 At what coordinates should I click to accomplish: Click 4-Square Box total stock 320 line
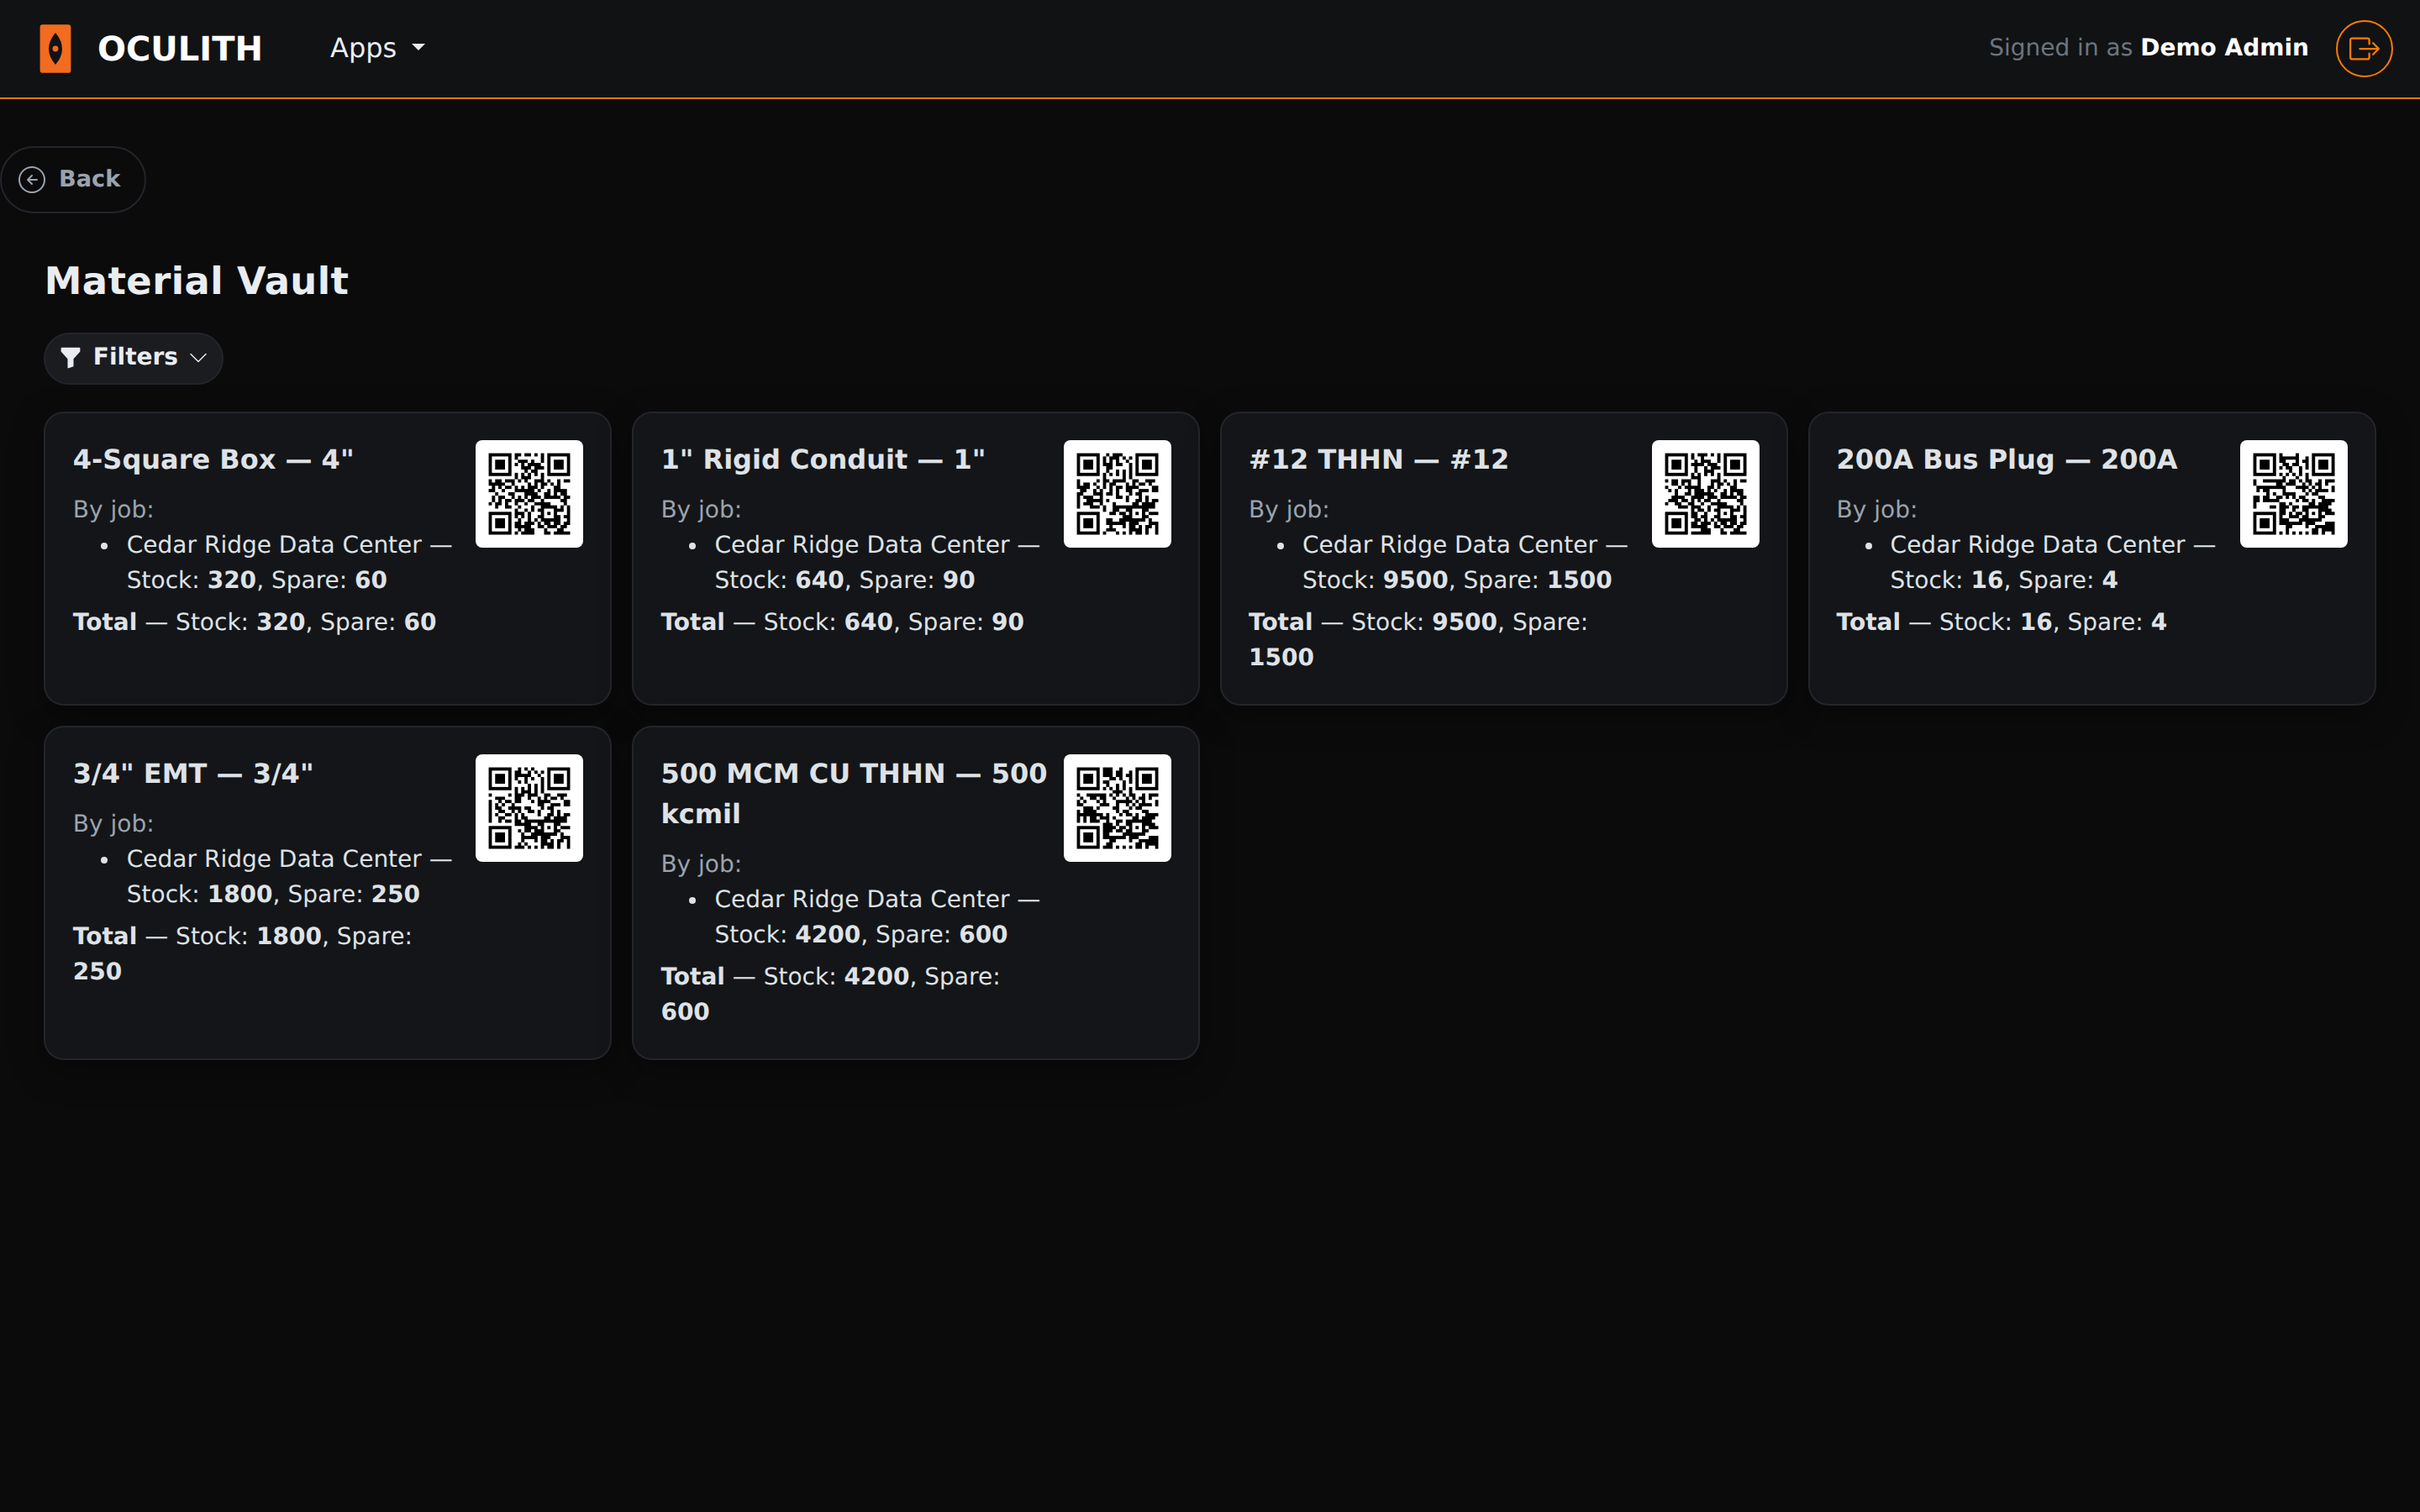point(254,622)
